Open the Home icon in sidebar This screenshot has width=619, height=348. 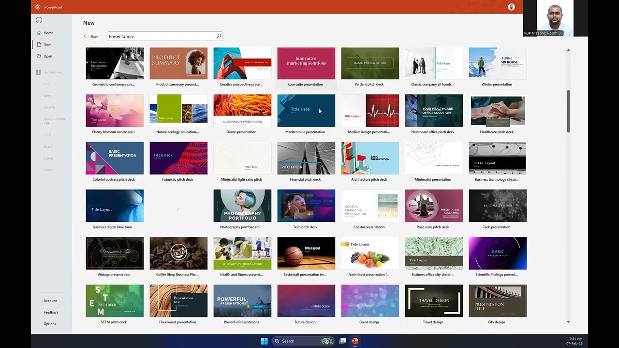39,33
